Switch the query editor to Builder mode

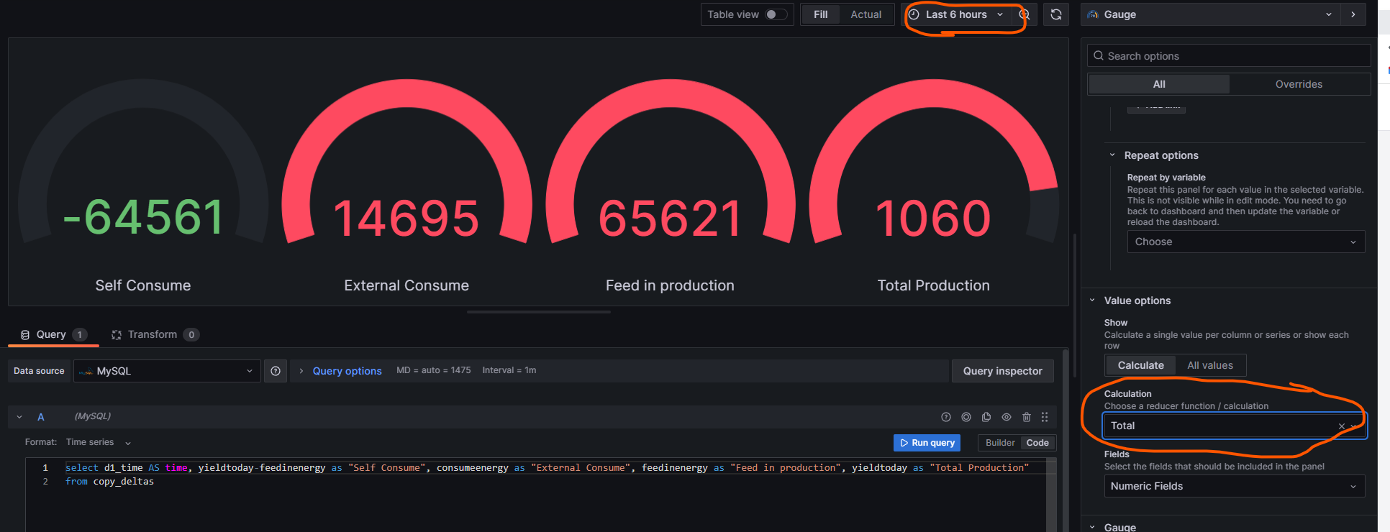pyautogui.click(x=1000, y=443)
